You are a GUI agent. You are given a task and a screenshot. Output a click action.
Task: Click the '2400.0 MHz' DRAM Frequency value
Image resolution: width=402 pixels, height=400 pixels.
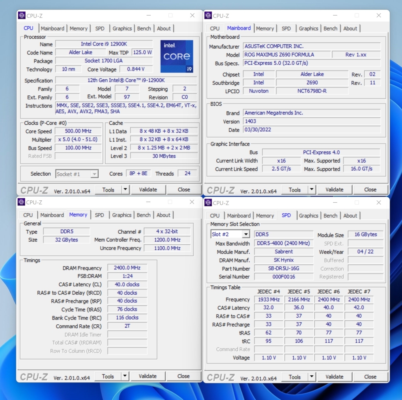[x=127, y=268]
